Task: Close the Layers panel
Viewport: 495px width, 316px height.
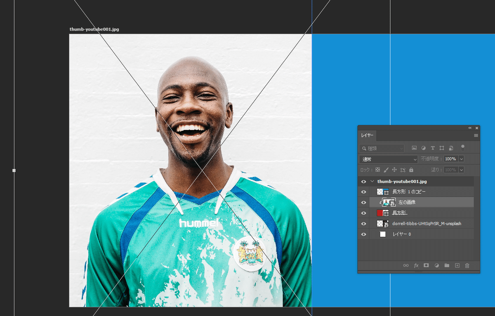Action: 477,128
